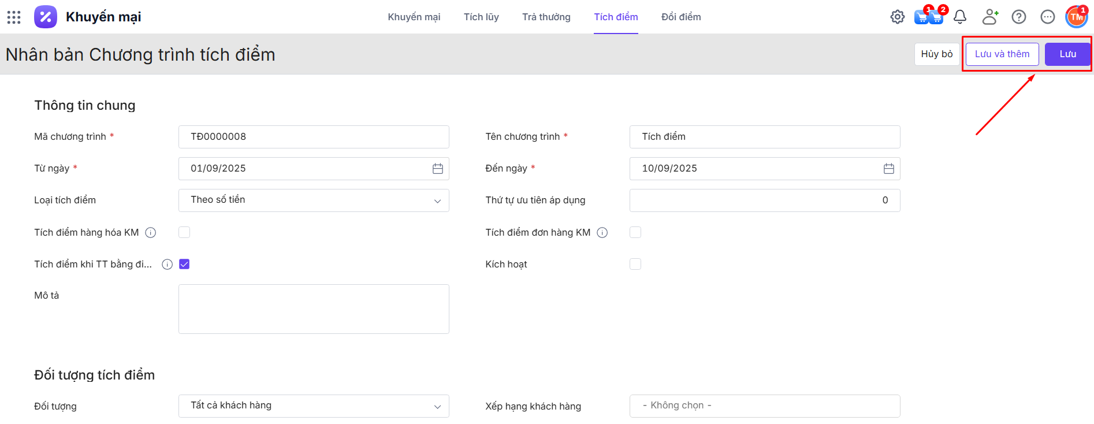Switch to the Đổi điểm tab
1094x424 pixels.
pyautogui.click(x=680, y=17)
